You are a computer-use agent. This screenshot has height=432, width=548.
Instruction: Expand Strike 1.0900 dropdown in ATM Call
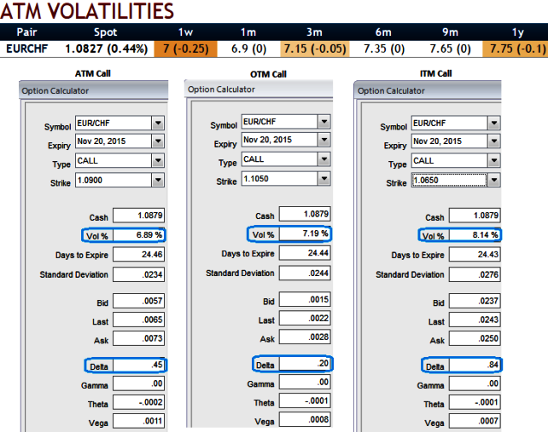(158, 180)
